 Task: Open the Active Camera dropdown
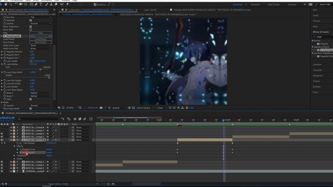[145, 108]
